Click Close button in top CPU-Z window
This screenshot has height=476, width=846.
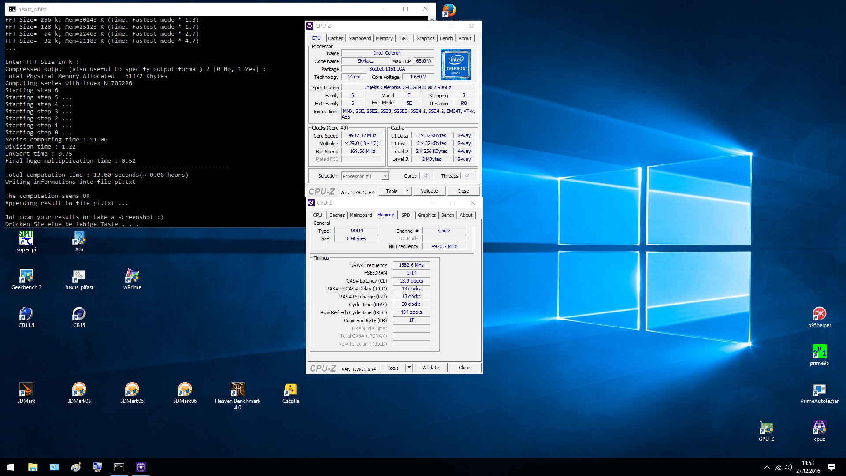tap(463, 191)
